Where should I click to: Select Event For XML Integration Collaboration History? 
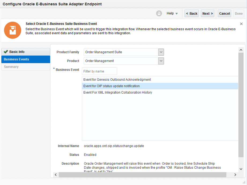coord(117,92)
